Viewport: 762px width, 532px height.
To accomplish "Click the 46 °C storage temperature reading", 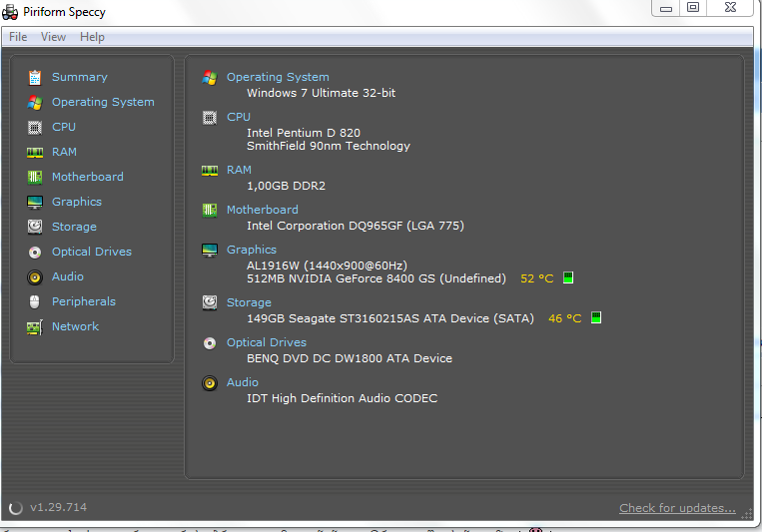I will click(x=564, y=318).
